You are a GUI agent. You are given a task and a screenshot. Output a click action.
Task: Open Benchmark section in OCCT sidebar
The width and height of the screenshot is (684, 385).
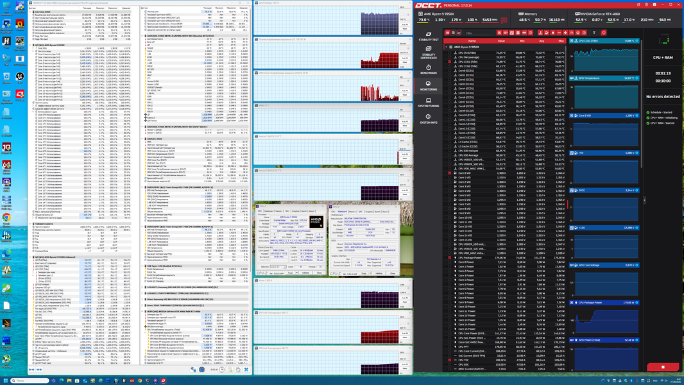click(429, 69)
